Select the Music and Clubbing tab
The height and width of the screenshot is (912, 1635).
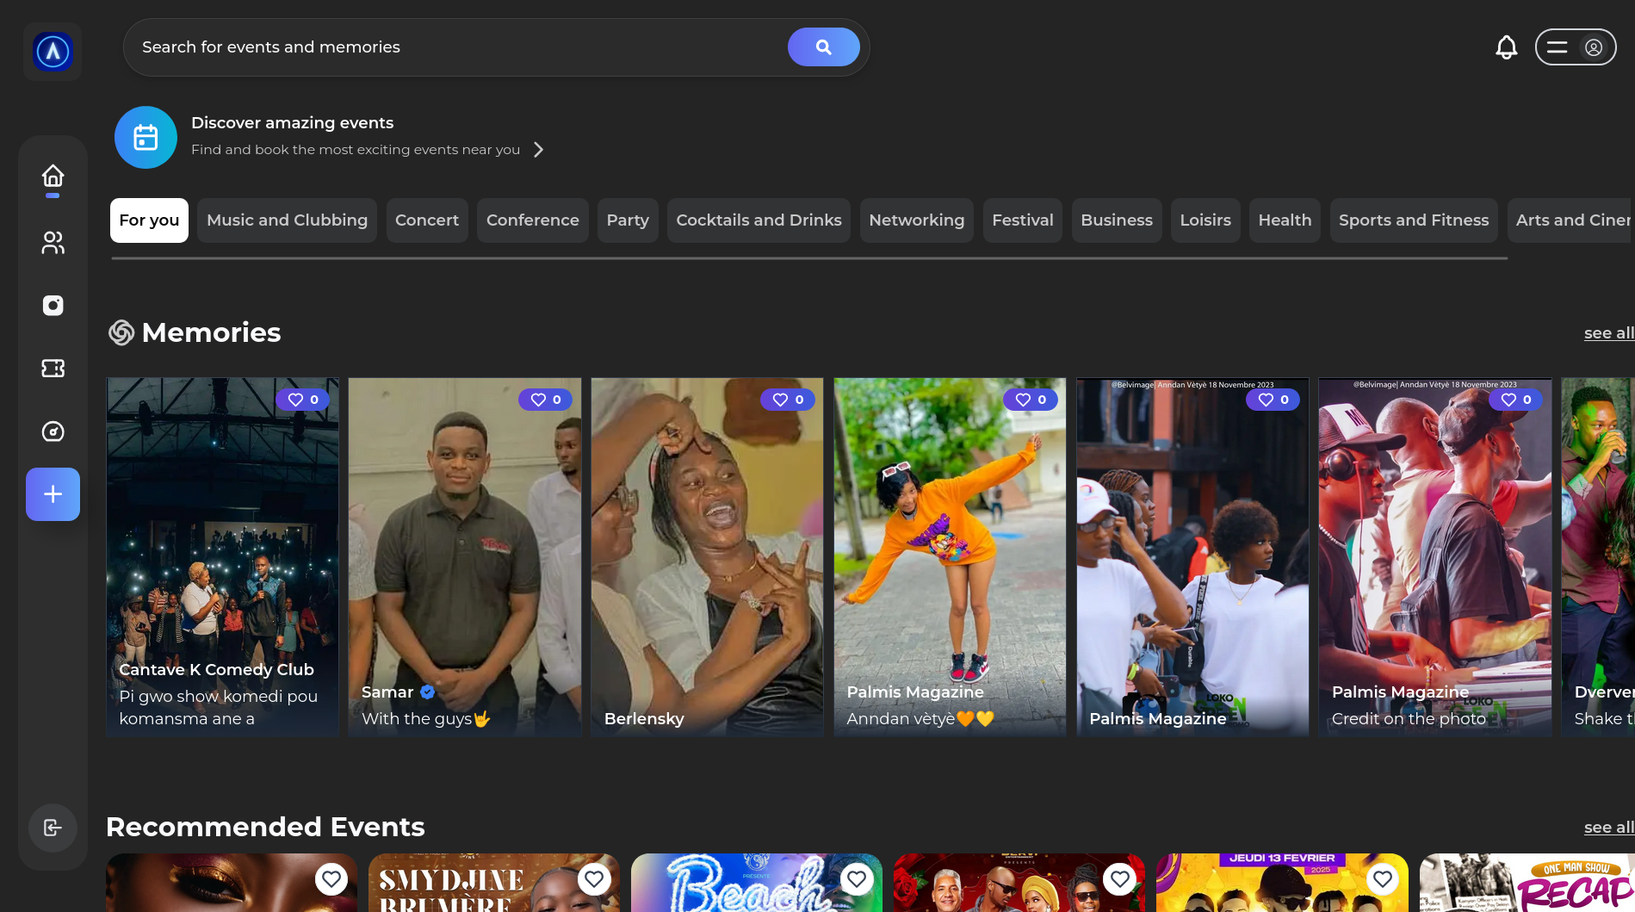tap(287, 220)
